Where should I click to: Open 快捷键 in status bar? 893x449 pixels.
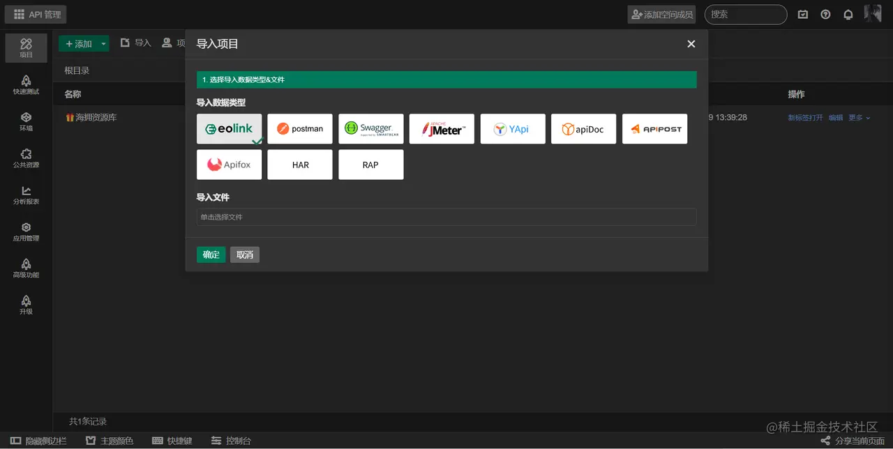(x=172, y=441)
